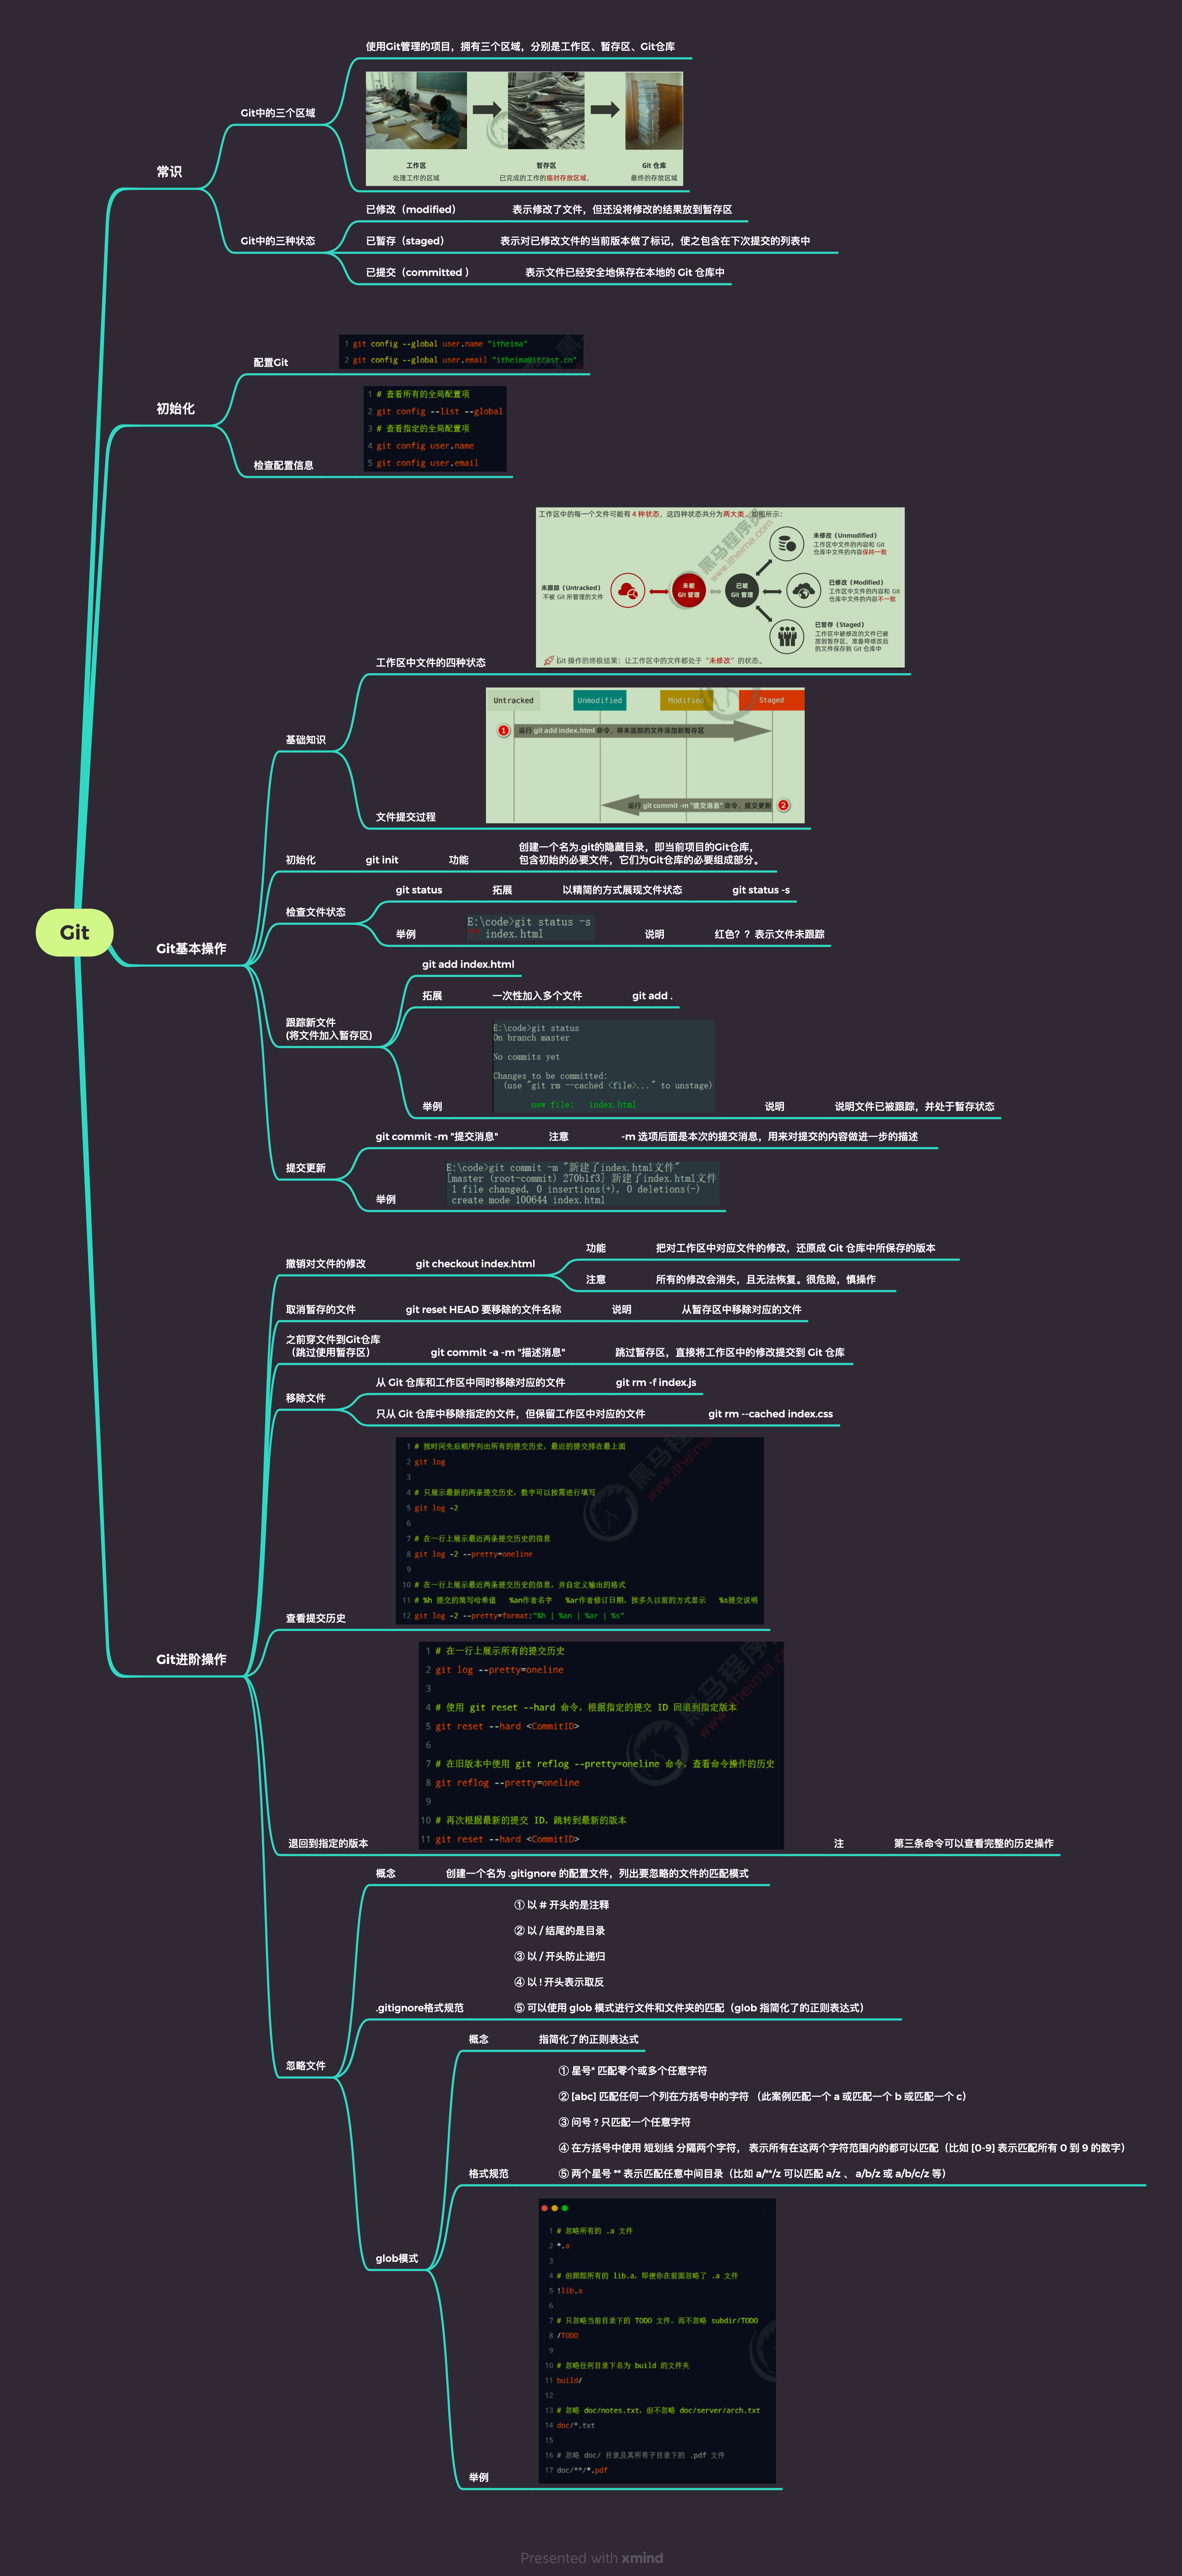The image size is (1182, 2576).
Task: Click the Git中的三个区域 subtopic
Action: coord(278,113)
